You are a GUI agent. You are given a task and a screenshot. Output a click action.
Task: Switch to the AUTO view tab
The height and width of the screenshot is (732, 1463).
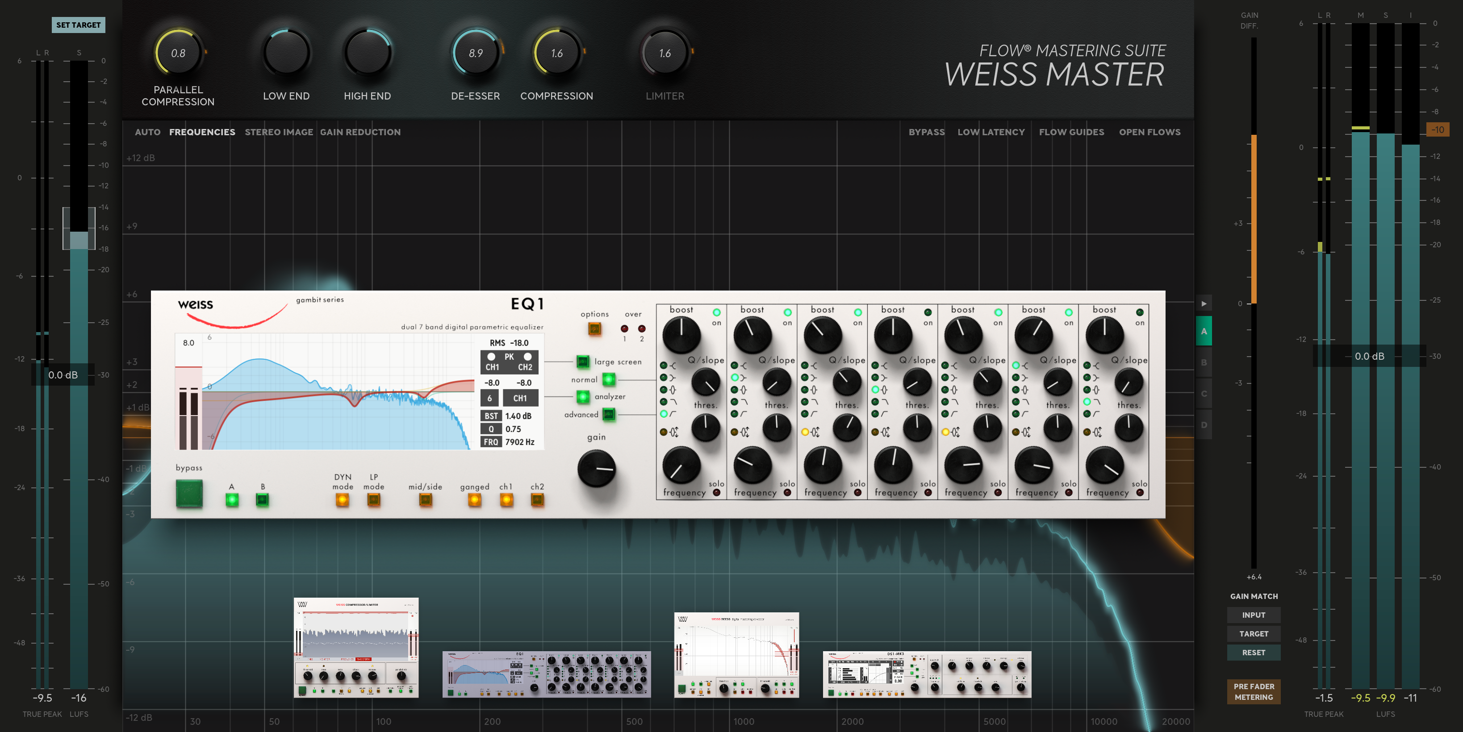click(x=148, y=132)
